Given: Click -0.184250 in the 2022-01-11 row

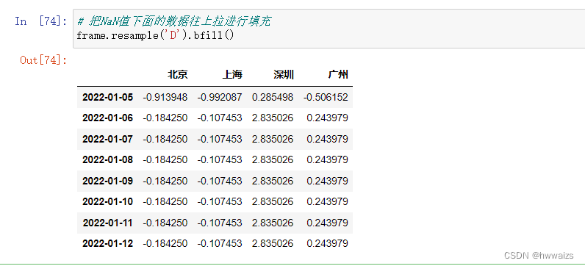Looking at the screenshot, I should tap(165, 223).
